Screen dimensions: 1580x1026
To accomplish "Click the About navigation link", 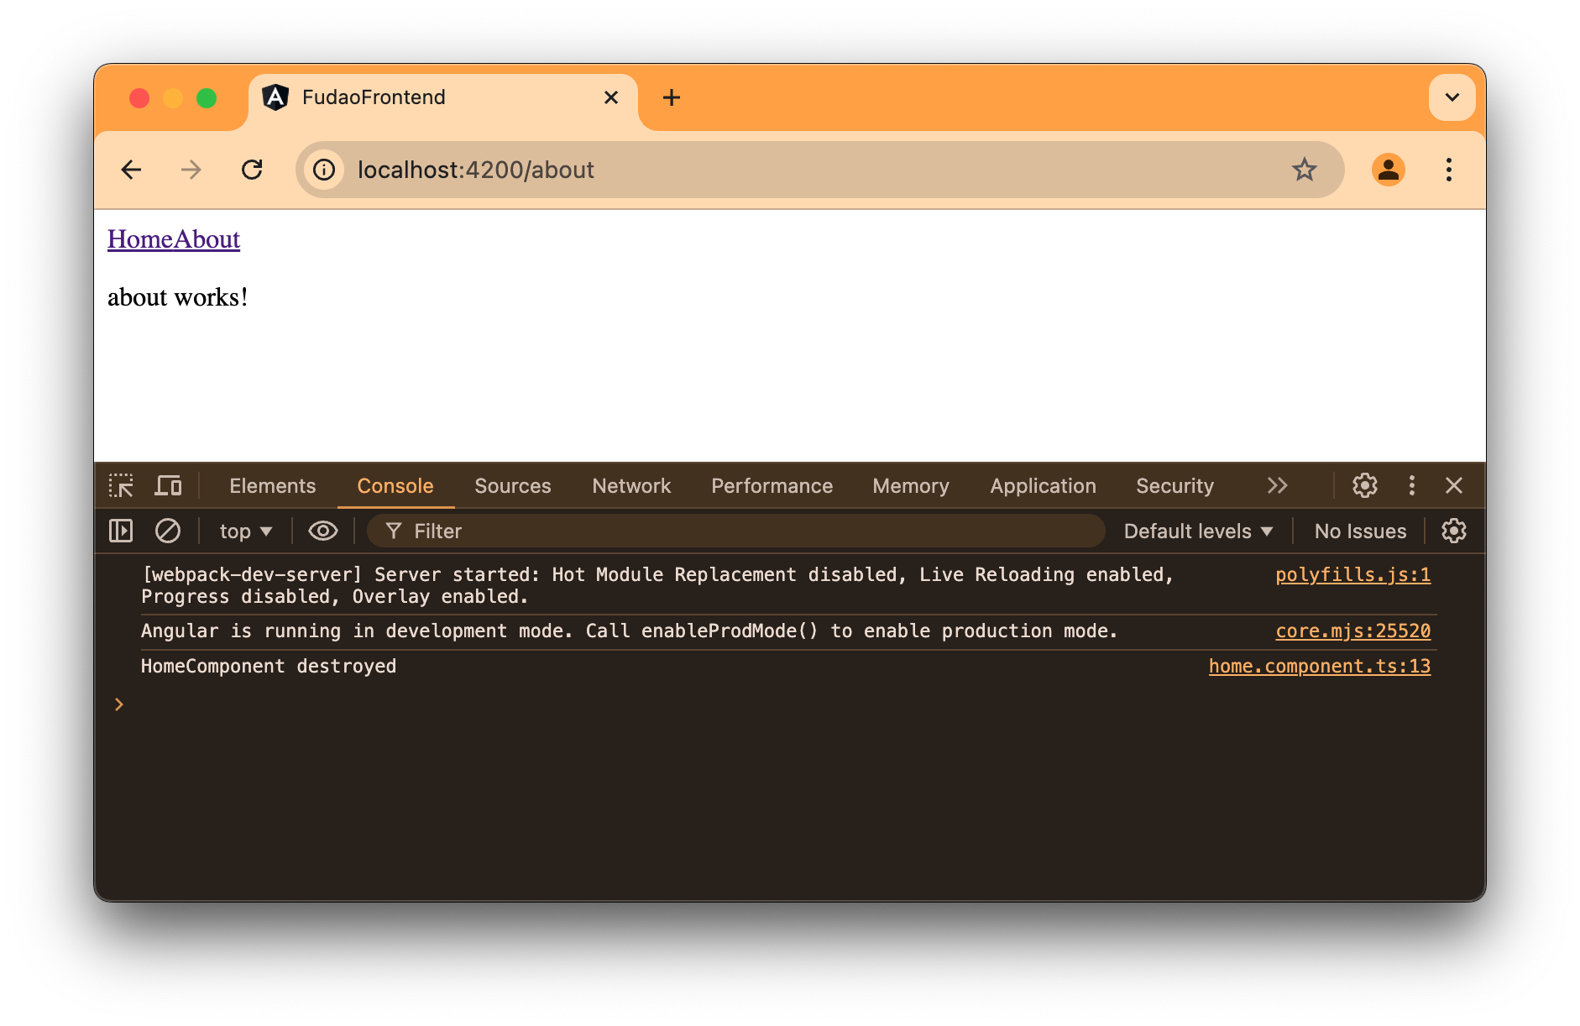I will pyautogui.click(x=207, y=239).
